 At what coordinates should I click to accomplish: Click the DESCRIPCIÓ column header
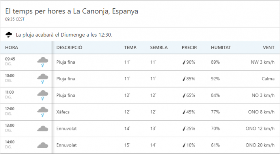69,48
